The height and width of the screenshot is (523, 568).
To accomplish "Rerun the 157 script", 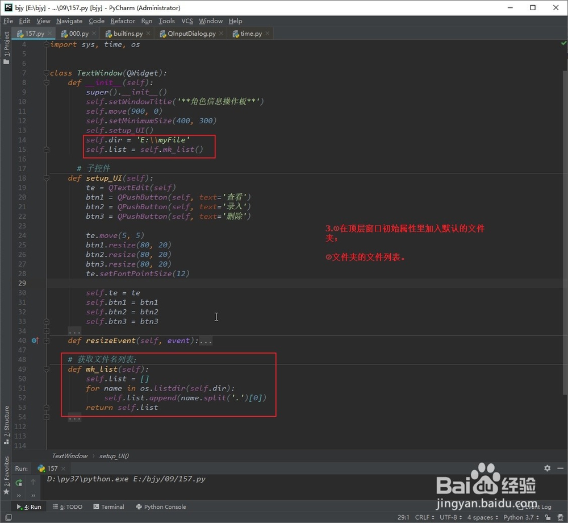I will pyautogui.click(x=19, y=483).
